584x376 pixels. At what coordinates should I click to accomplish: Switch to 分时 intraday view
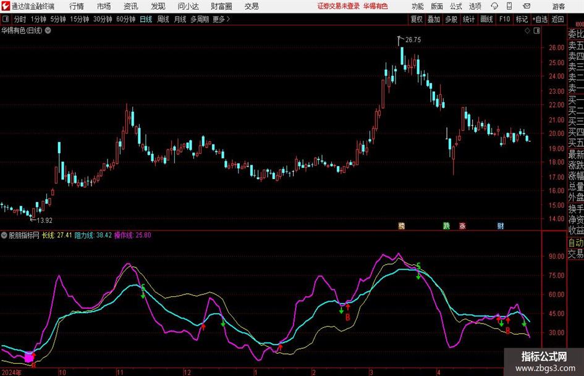click(20, 19)
